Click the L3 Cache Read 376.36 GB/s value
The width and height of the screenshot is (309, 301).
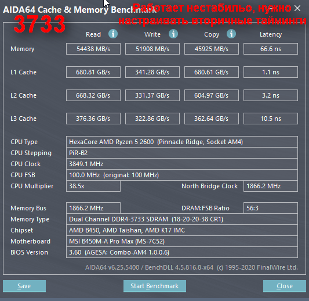pos(93,119)
